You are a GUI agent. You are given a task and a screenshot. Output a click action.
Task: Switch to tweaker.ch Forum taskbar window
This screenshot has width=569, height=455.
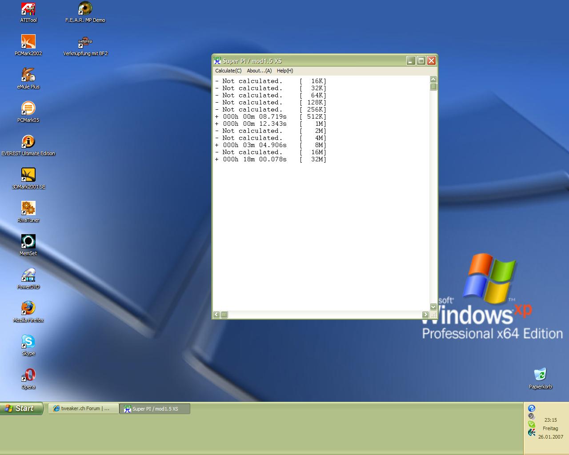click(x=84, y=409)
